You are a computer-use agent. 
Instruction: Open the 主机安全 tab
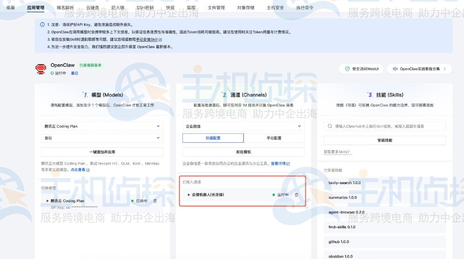[275, 8]
